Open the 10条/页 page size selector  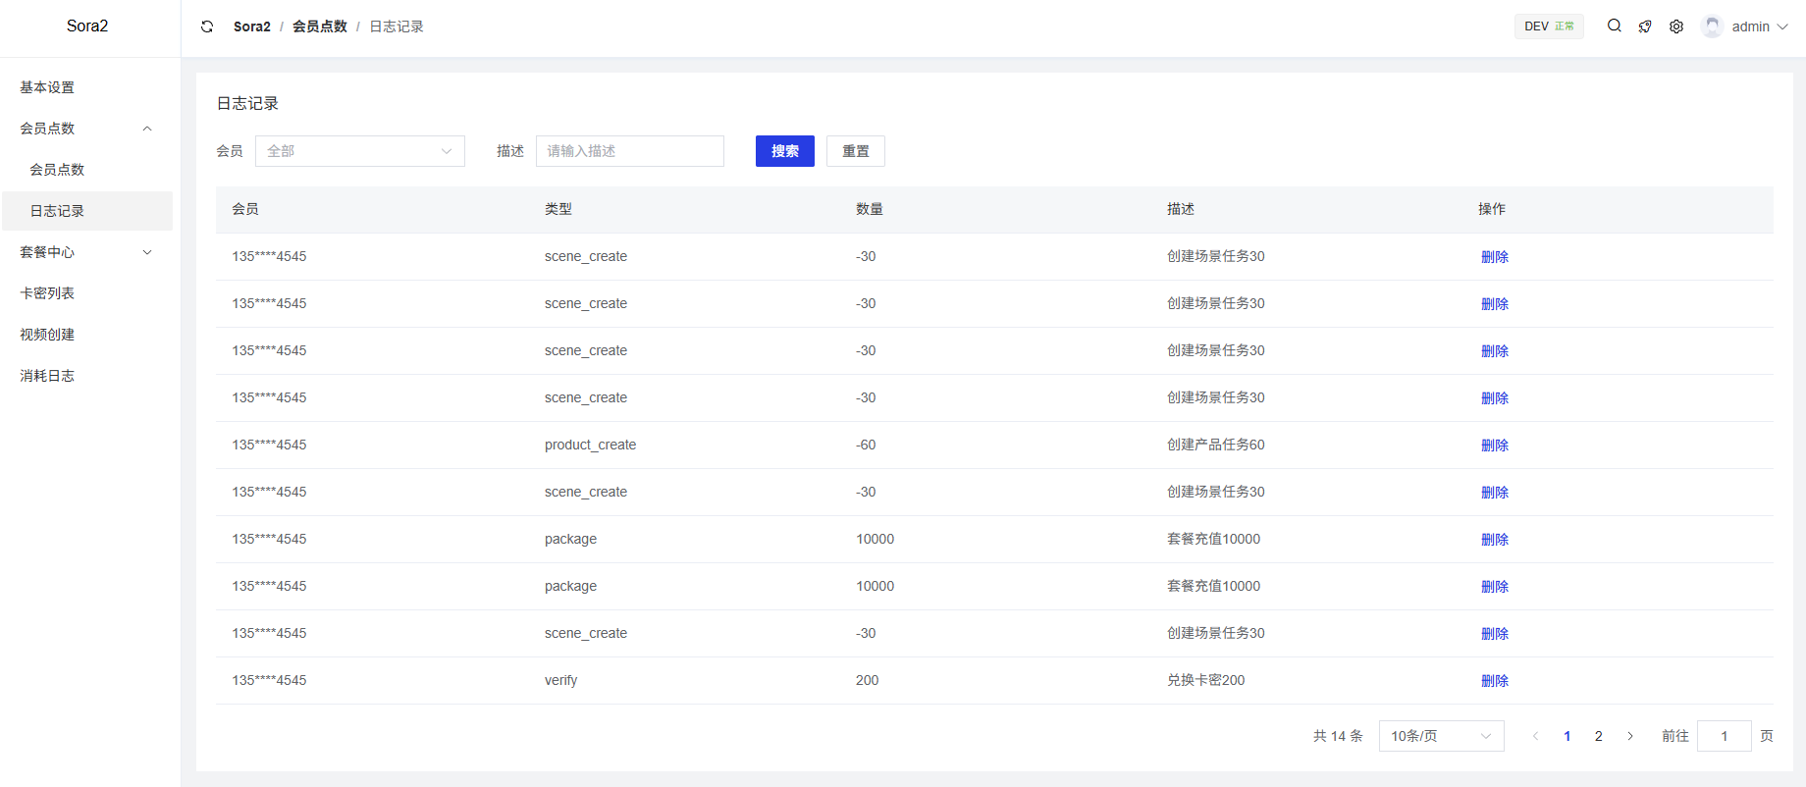[x=1440, y=736]
